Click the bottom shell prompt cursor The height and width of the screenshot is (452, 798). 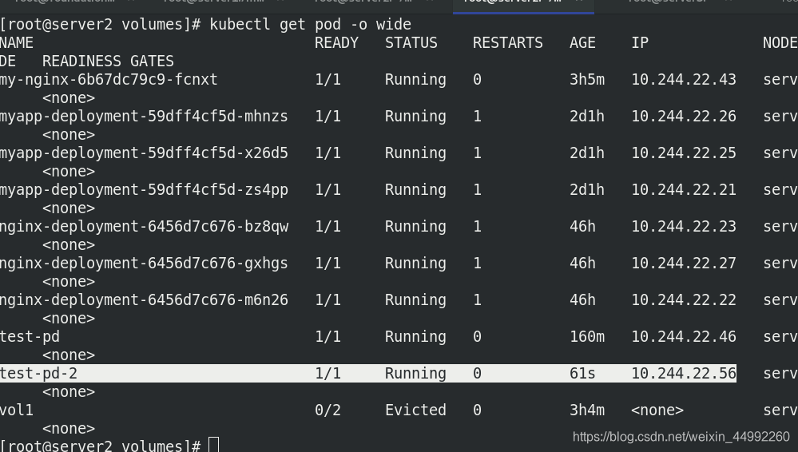click(214, 445)
